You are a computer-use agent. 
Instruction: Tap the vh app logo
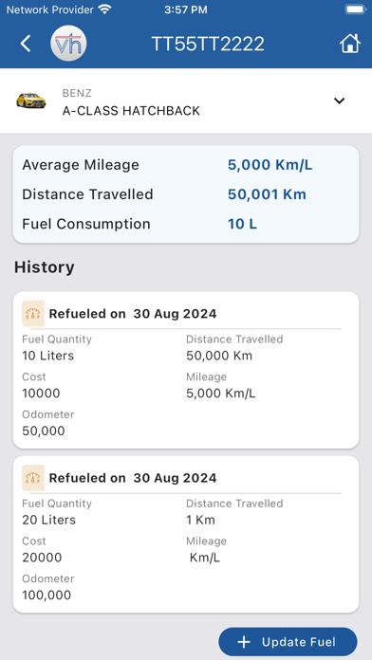(68, 44)
